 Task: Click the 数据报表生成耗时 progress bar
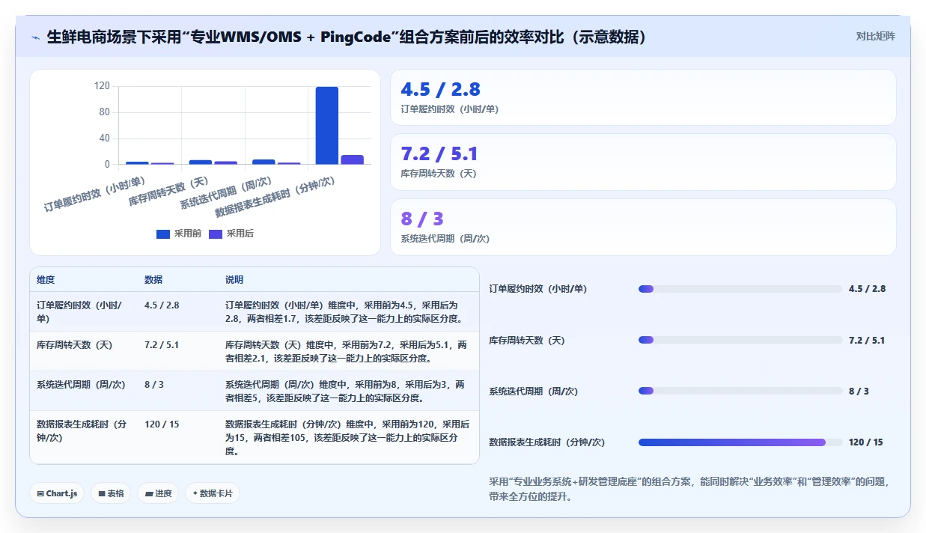(740, 442)
